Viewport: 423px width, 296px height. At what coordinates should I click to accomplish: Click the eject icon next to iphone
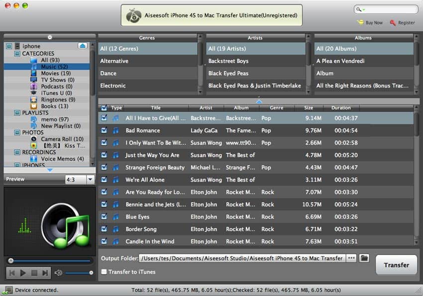point(83,46)
